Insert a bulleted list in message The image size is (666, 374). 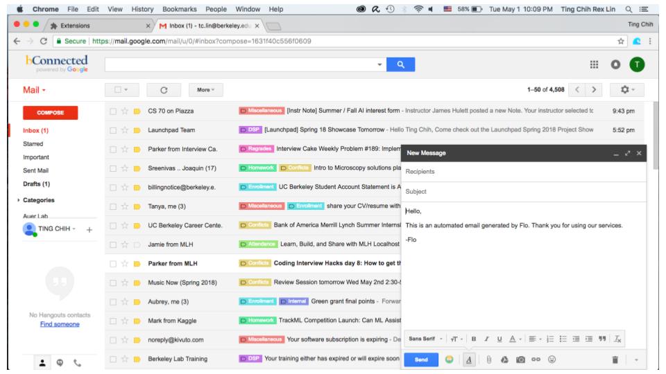tap(563, 339)
